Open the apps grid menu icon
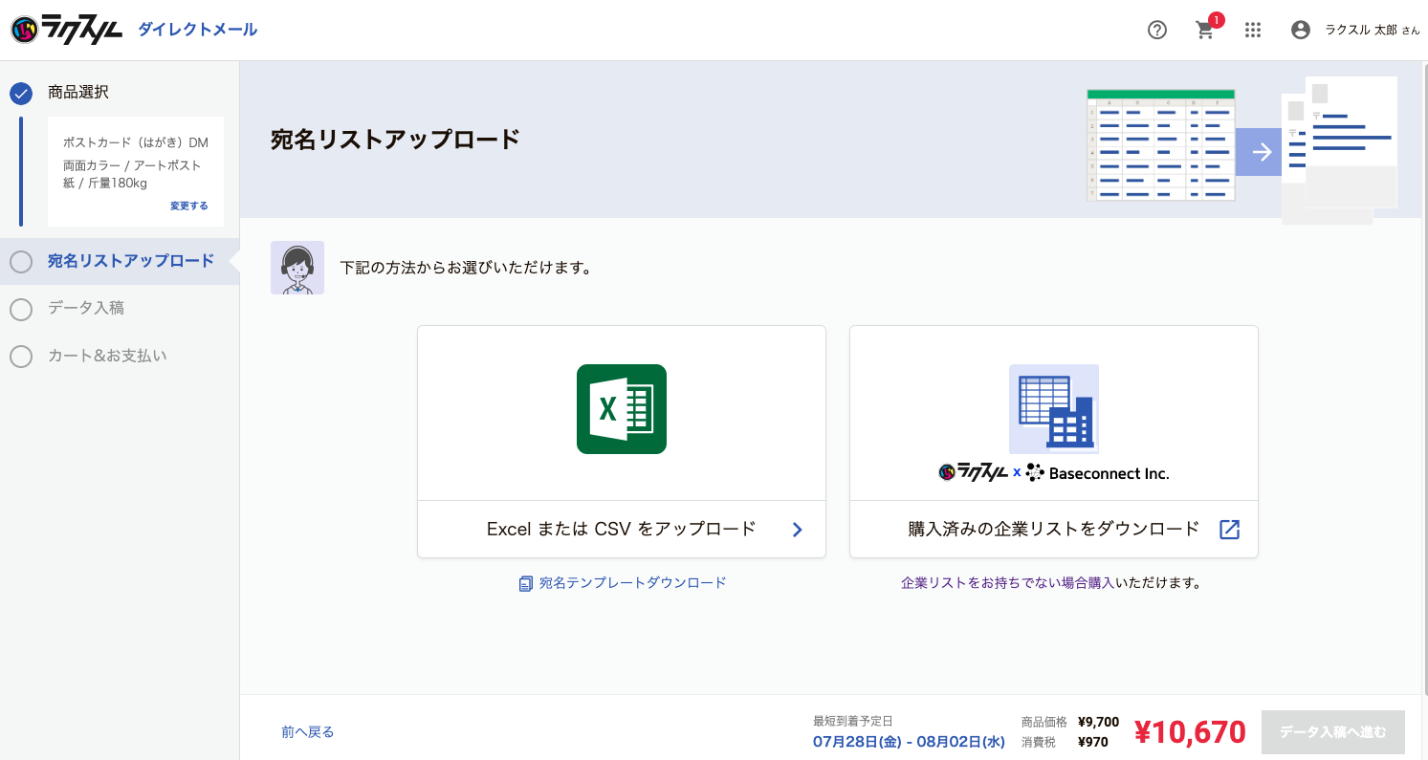1428x760 pixels. point(1253,30)
